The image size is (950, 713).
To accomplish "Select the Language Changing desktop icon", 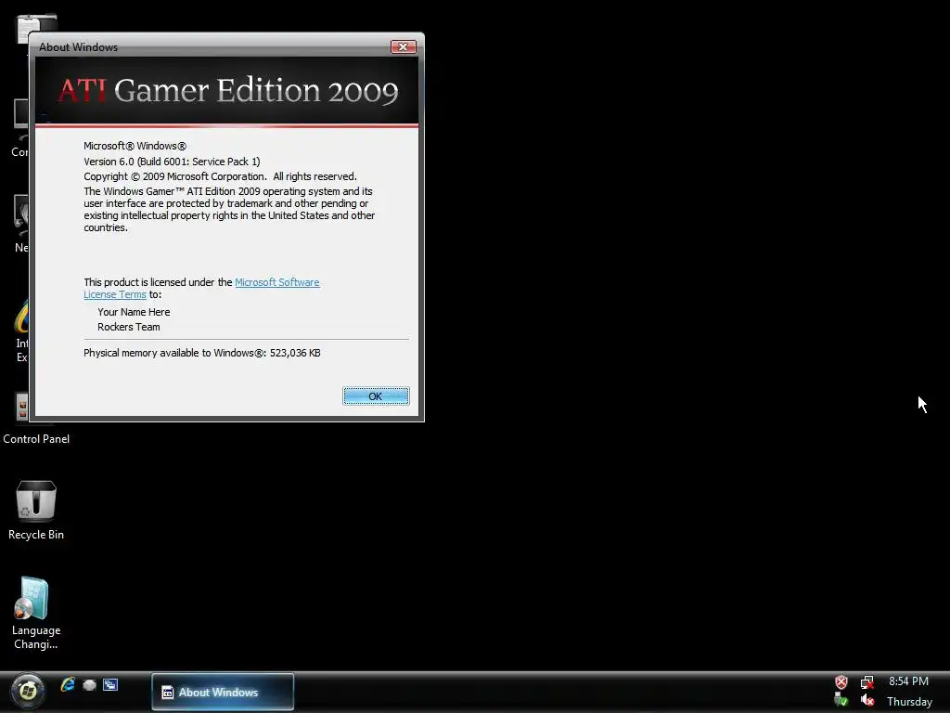I will 36,613.
